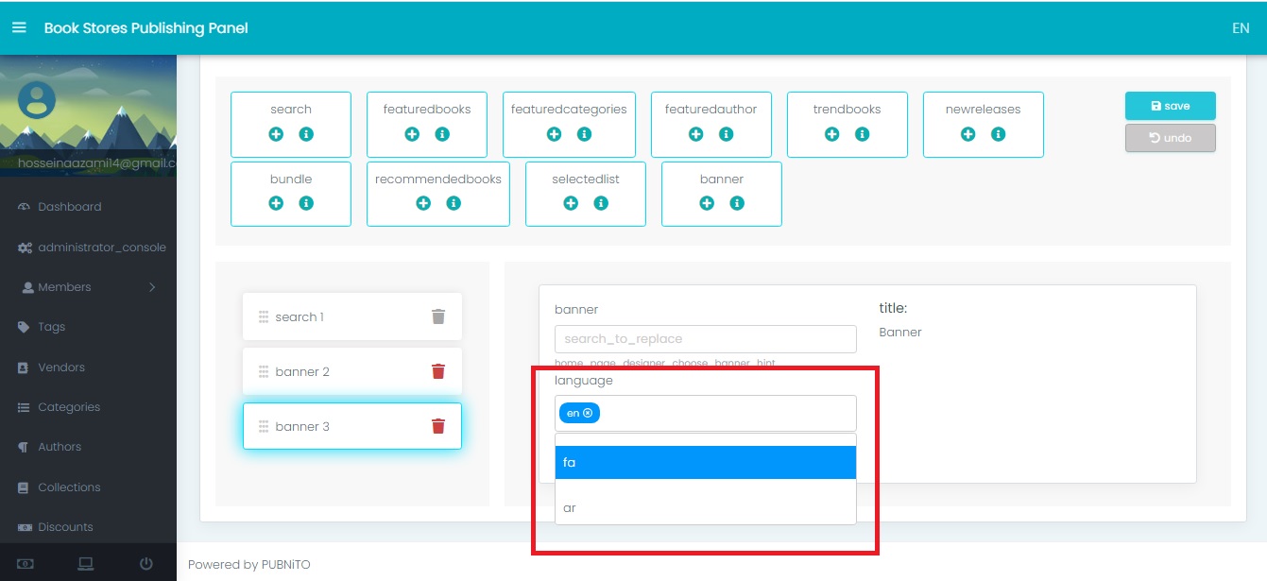This screenshot has width=1267, height=581.
Task: Expand the Members sidebar submenu
Action: click(x=88, y=287)
